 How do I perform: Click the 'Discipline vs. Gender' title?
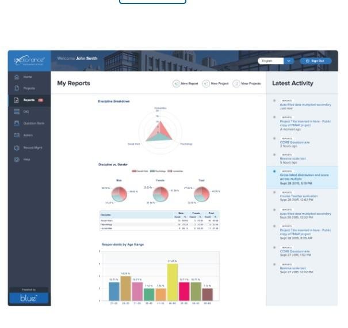(x=113, y=164)
